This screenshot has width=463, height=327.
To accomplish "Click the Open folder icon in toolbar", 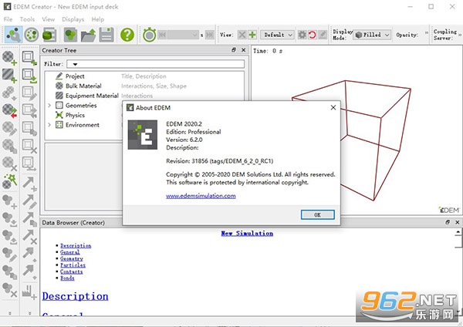I will pos(88,35).
